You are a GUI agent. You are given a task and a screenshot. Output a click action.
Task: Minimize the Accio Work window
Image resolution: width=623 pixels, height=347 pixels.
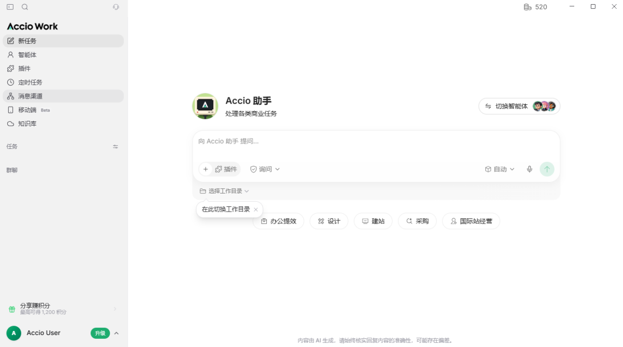point(572,7)
